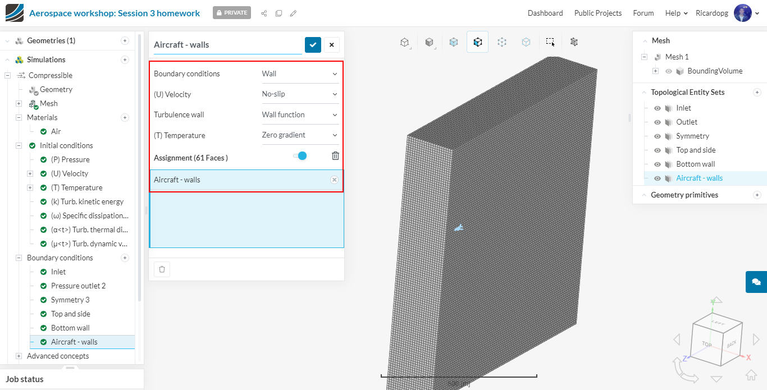767x390 pixels.
Task: Click the boundary condition name input field
Action: pyautogui.click(x=227, y=45)
